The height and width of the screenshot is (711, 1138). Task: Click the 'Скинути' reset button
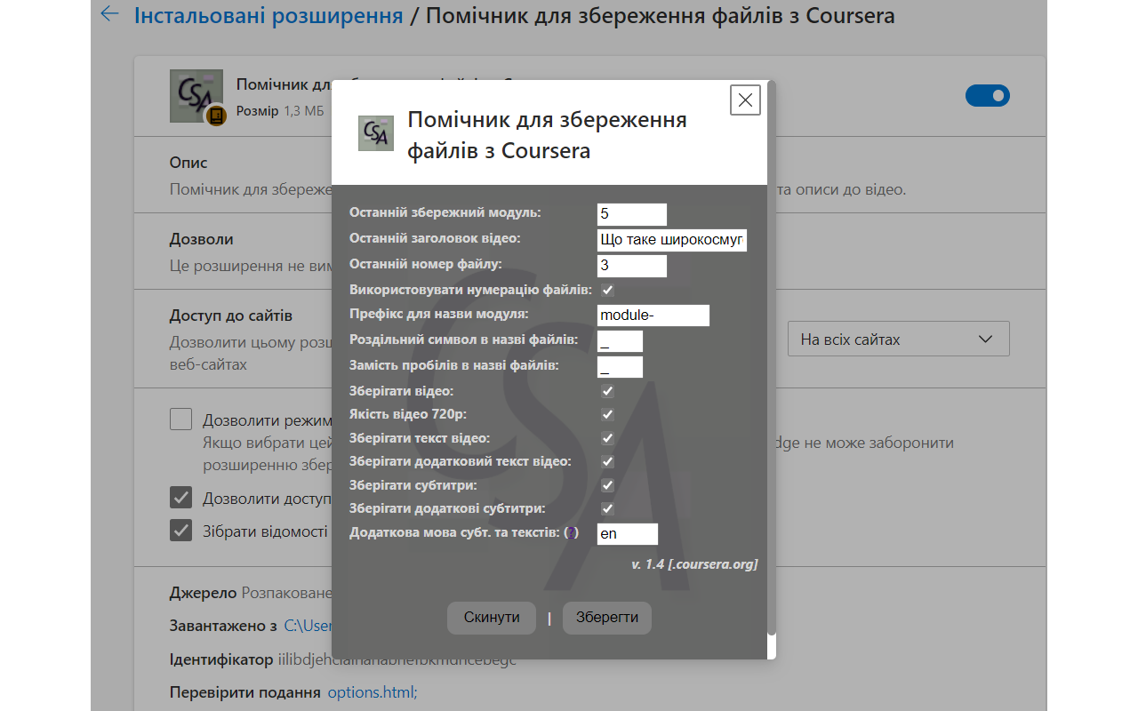pyautogui.click(x=492, y=618)
